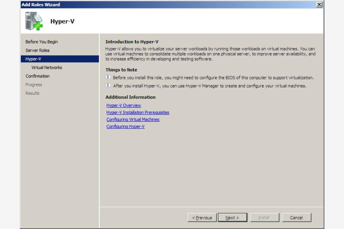The image size is (344, 229).
Task: Jump to the Confirmation step
Action: (37, 76)
